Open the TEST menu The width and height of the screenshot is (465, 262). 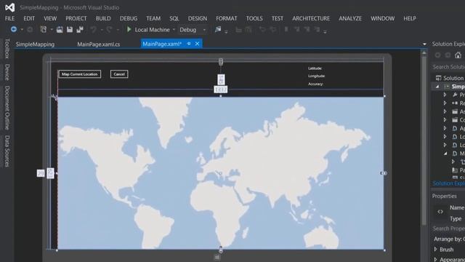click(x=278, y=18)
